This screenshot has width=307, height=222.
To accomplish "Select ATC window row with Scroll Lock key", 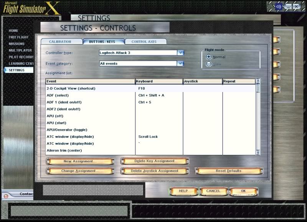I will coord(150,136).
